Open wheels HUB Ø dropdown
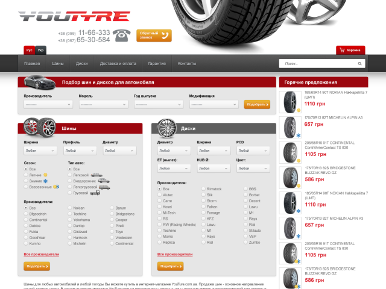 click(214, 169)
